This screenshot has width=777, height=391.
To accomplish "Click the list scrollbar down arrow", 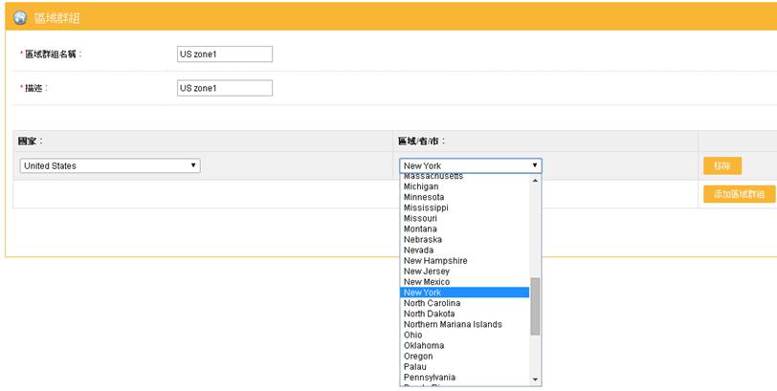I will point(535,380).
